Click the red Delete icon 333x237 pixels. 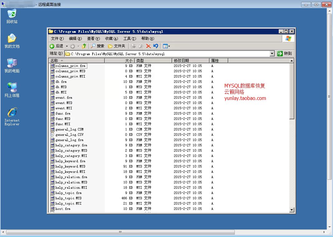(x=148, y=46)
